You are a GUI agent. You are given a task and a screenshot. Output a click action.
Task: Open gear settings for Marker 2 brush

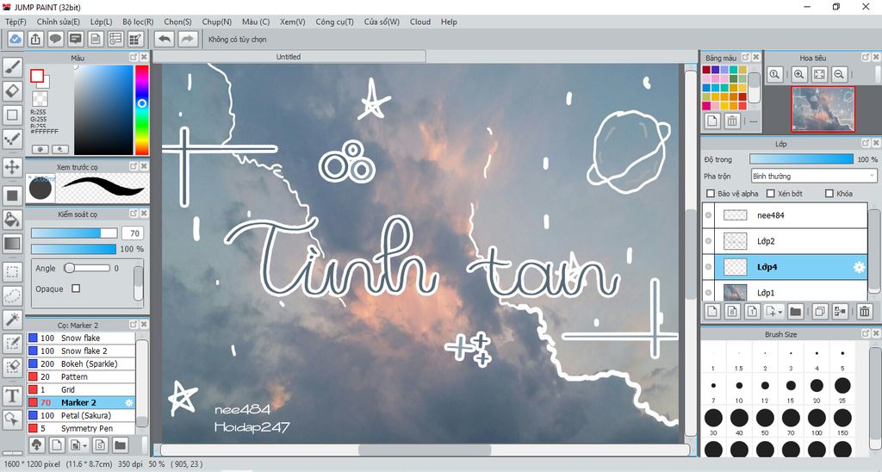point(129,403)
